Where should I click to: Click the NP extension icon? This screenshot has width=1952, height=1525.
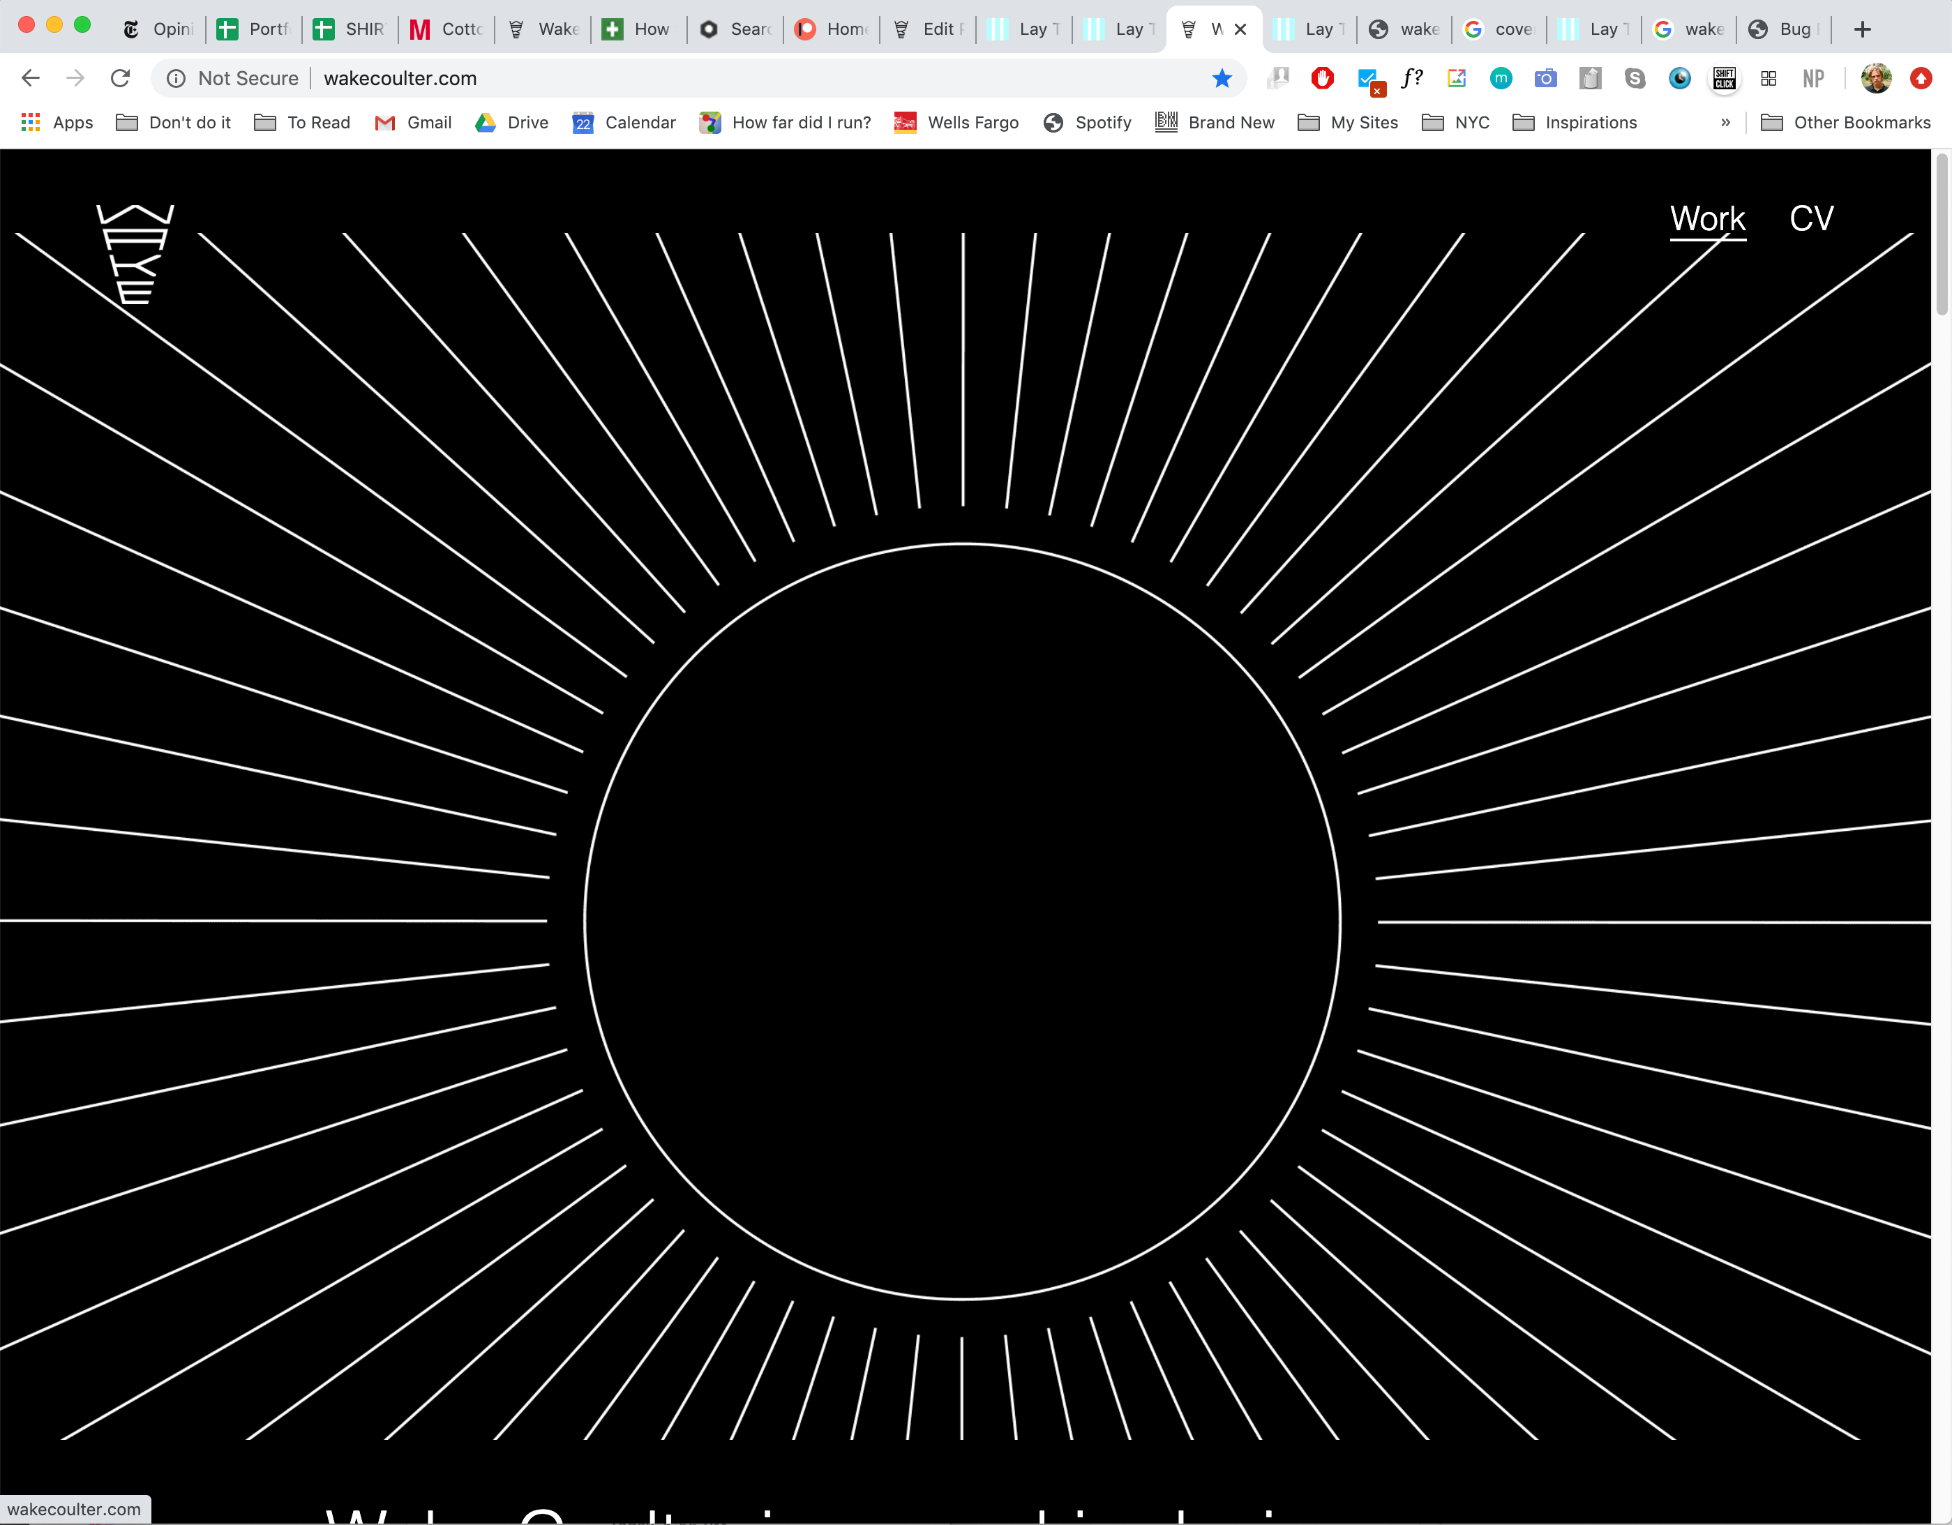1812,79
